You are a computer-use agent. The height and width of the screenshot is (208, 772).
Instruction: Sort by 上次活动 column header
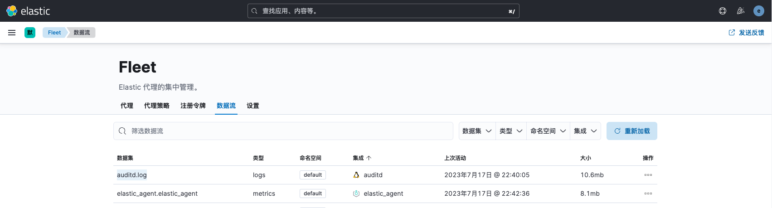coord(455,158)
